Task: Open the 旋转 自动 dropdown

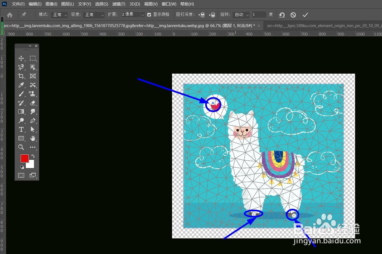Action: (241, 15)
